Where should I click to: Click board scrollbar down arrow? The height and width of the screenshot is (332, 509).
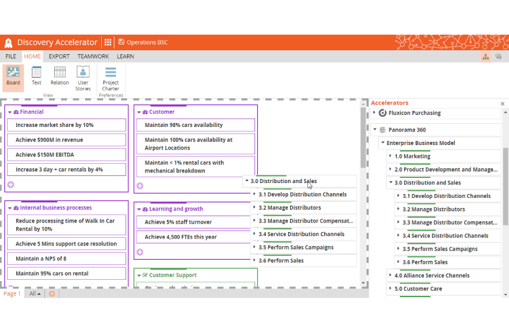click(363, 283)
